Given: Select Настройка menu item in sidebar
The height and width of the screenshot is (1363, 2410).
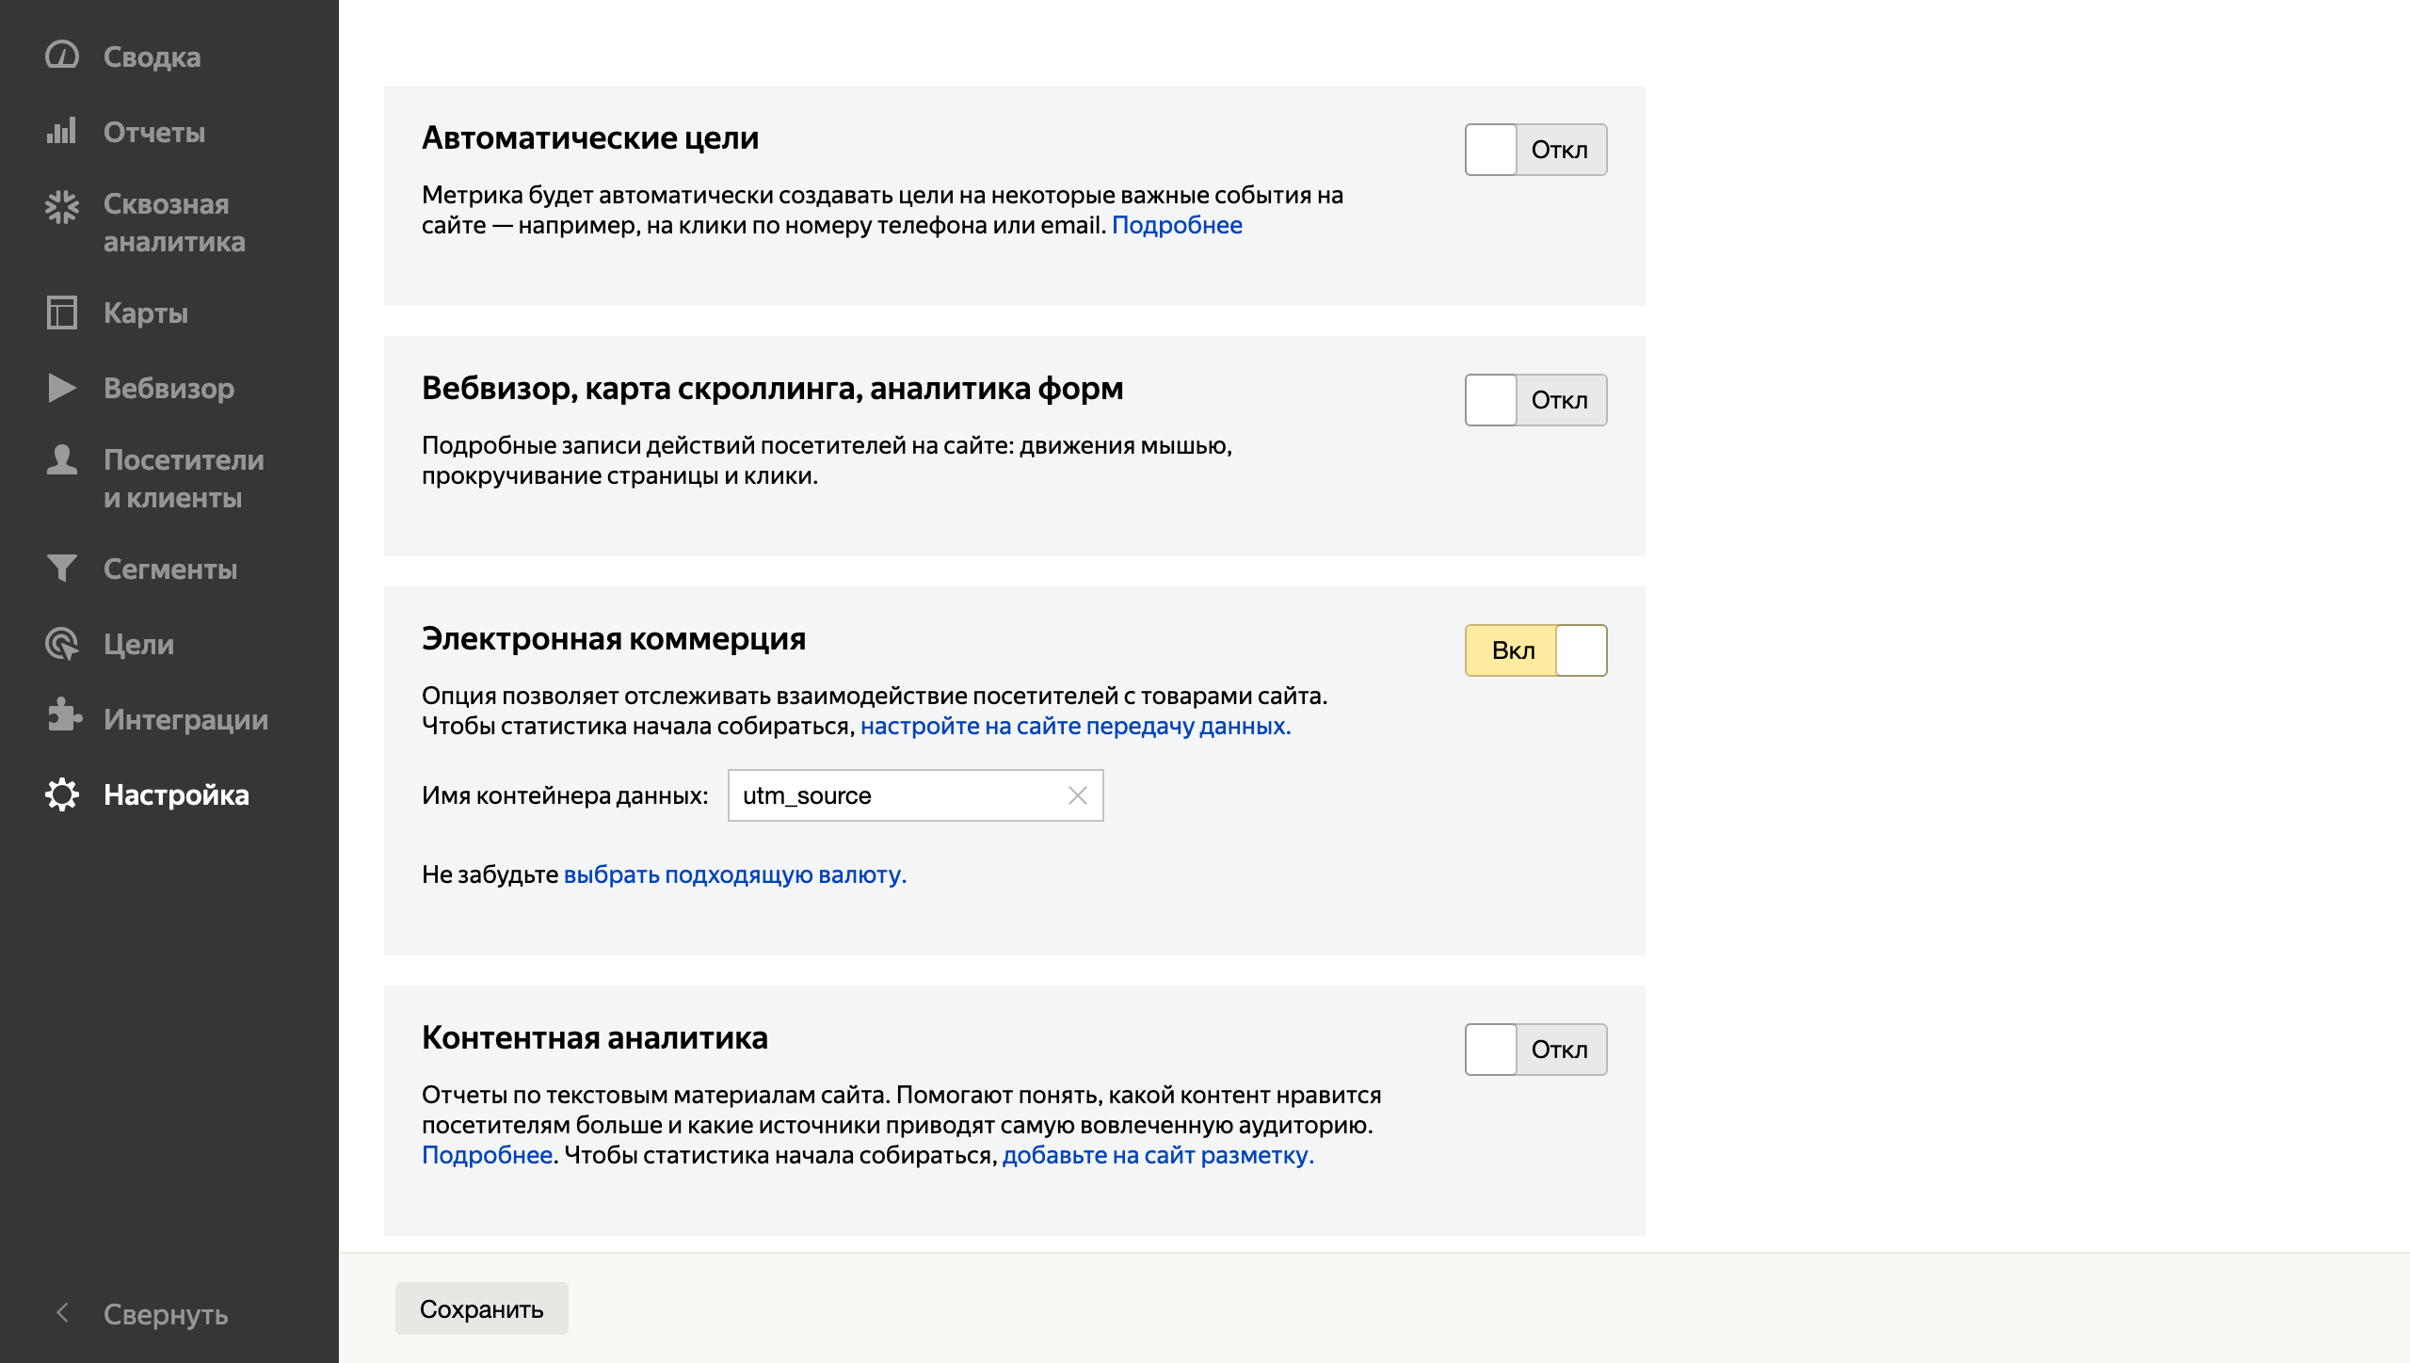Looking at the screenshot, I should coord(176,794).
